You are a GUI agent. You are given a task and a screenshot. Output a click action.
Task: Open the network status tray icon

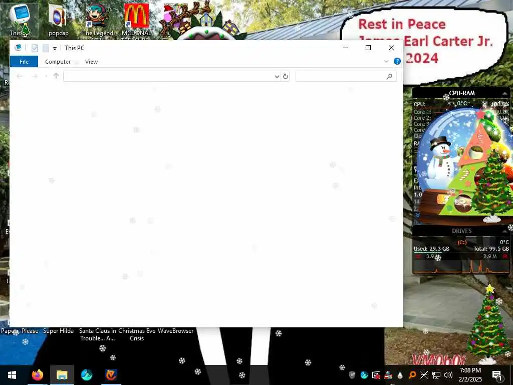click(436, 375)
